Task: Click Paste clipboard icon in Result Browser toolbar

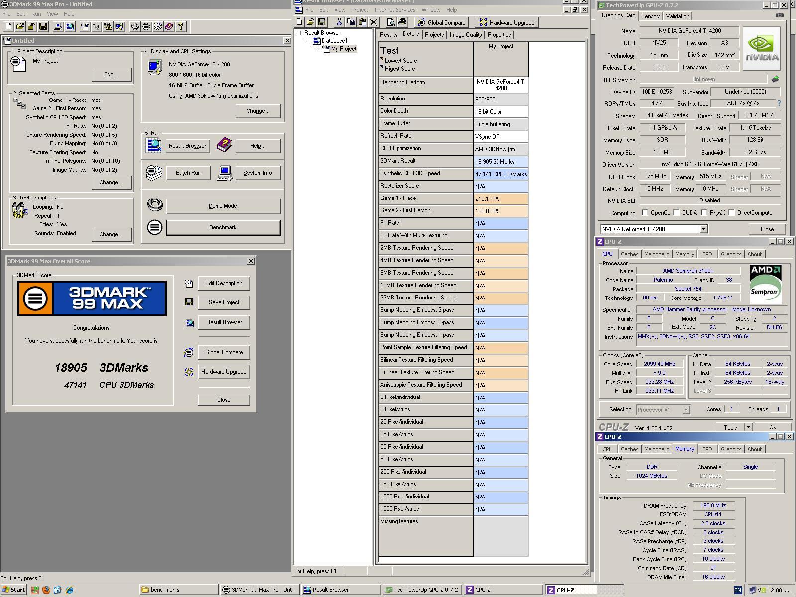Action: [x=362, y=22]
